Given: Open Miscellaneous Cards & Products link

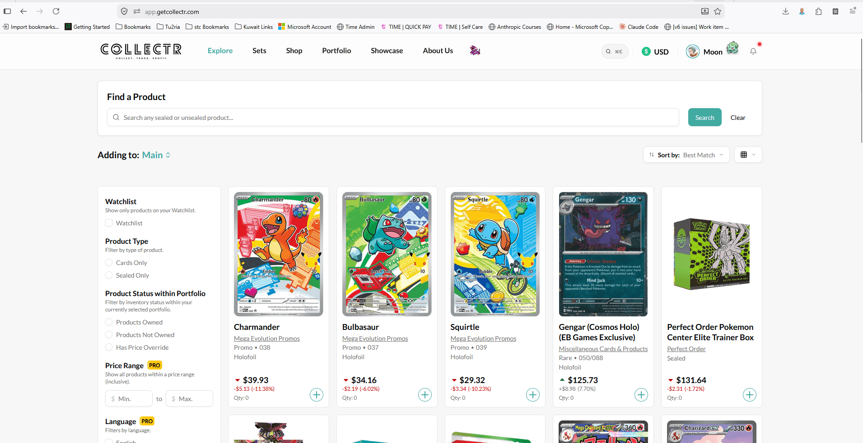Looking at the screenshot, I should (603, 349).
